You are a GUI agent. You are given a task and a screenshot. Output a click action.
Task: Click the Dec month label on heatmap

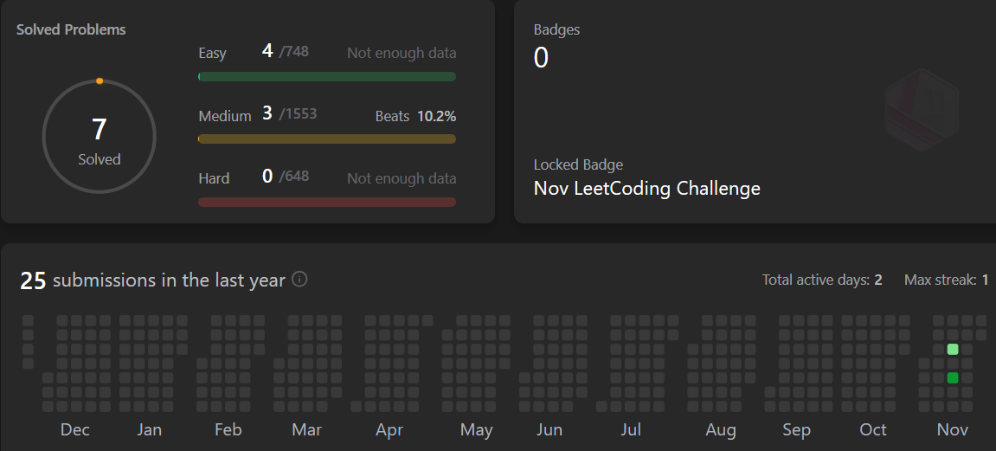[x=75, y=430]
